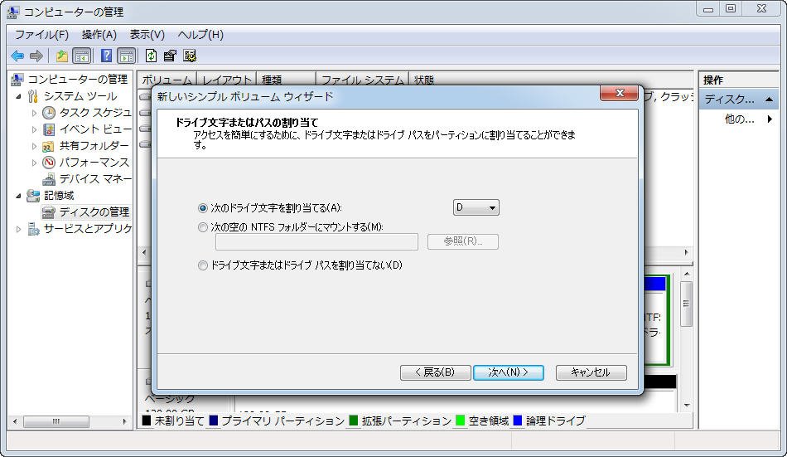This screenshot has height=457, width=787.
Task: Open デバイス マネージャー tree item
Action: 95,178
